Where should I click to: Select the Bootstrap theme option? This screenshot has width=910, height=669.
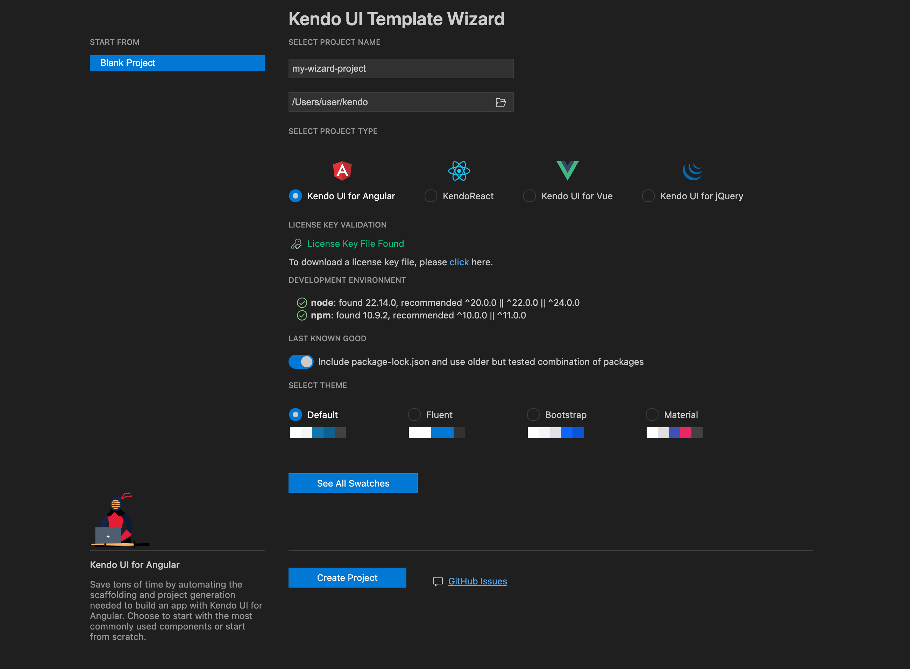click(x=533, y=414)
